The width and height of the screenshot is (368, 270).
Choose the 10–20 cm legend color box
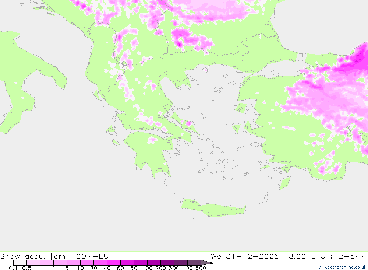87,263
